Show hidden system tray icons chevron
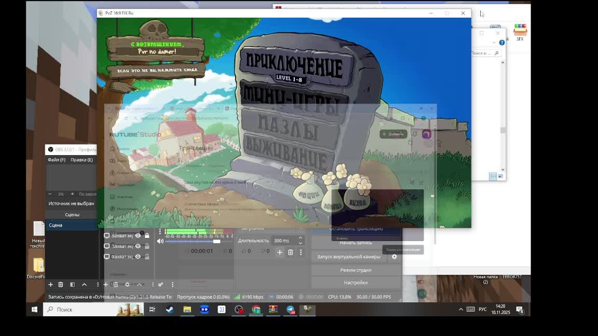Image resolution: width=598 pixels, height=336 pixels. pos(461,310)
